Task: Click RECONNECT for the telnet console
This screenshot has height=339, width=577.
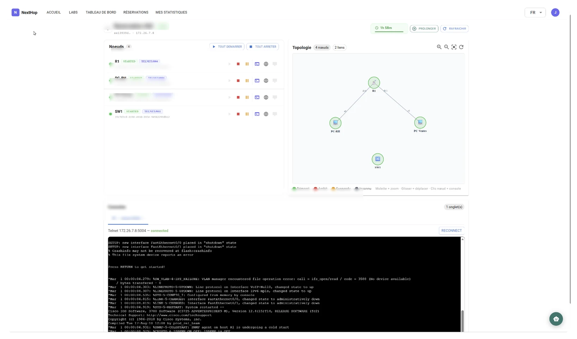Action: [451, 231]
